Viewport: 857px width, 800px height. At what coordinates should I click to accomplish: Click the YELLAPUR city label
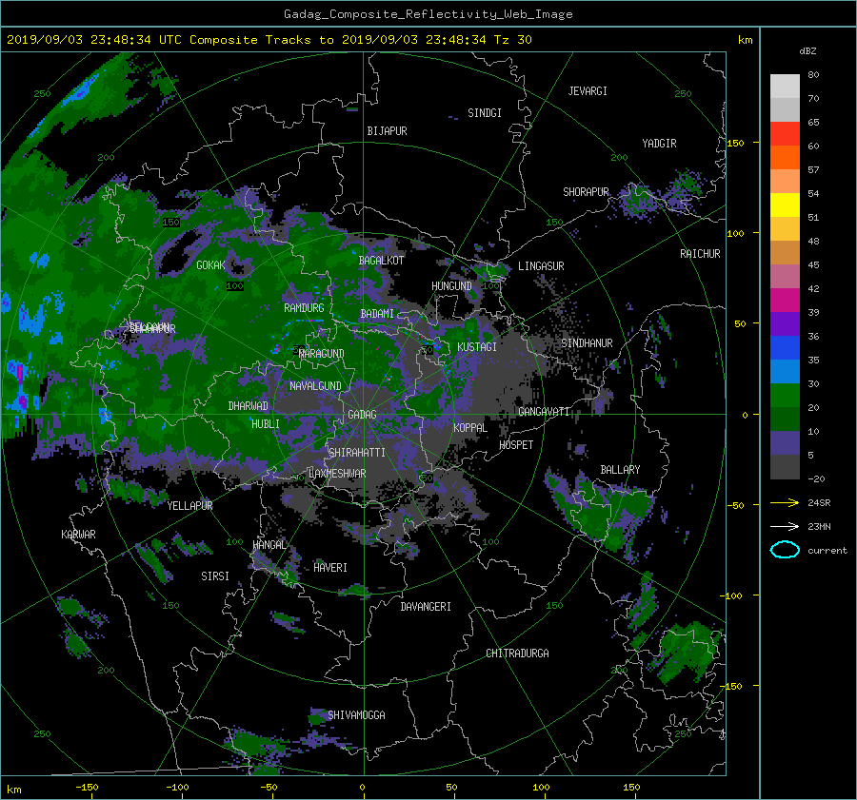pyautogui.click(x=189, y=506)
